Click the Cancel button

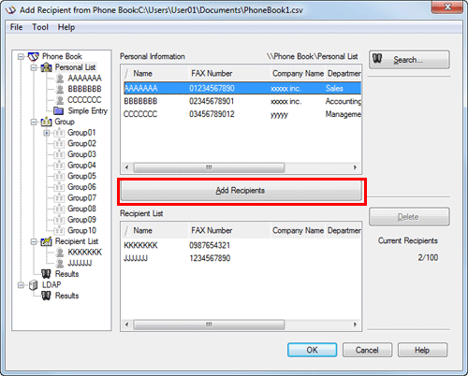click(x=367, y=350)
